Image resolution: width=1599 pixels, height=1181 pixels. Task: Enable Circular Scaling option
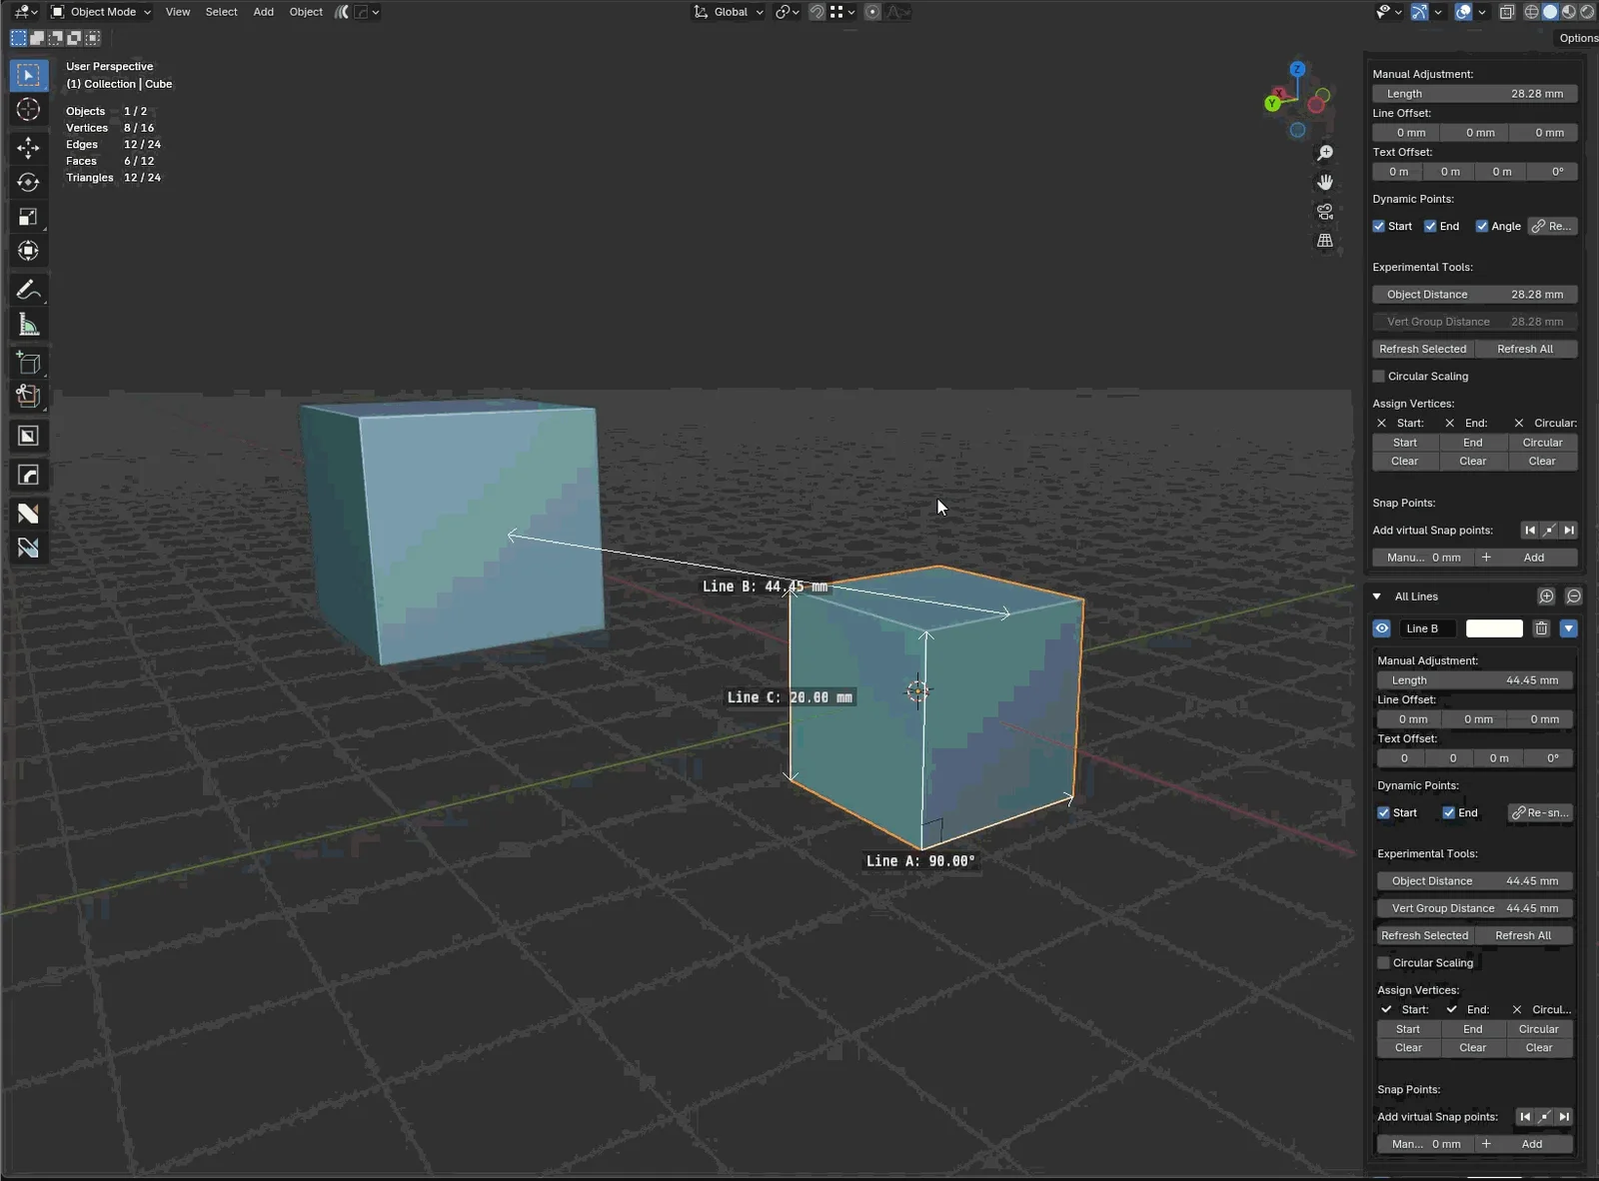pyautogui.click(x=1378, y=376)
